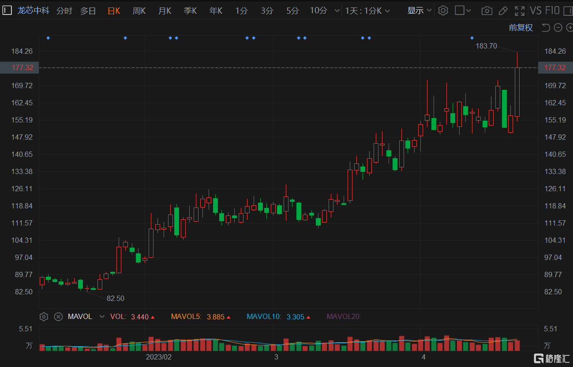Viewport: 573px width, 367px height.
Task: Click the MAVOL20 label
Action: (344, 316)
